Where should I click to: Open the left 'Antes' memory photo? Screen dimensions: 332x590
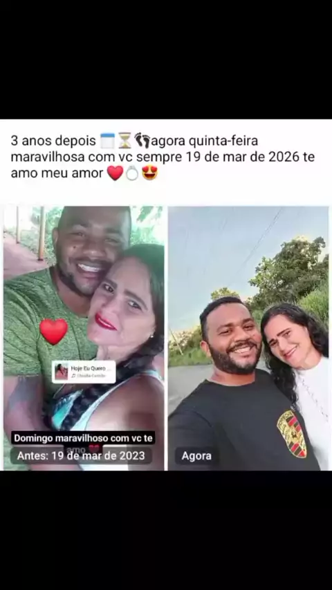(84, 338)
